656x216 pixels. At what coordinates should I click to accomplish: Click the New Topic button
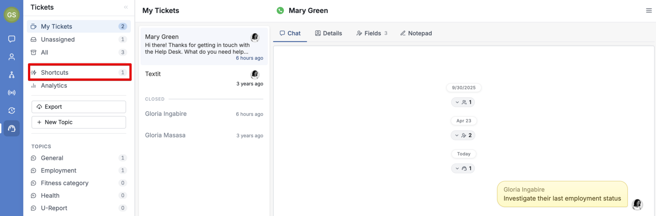tap(79, 122)
